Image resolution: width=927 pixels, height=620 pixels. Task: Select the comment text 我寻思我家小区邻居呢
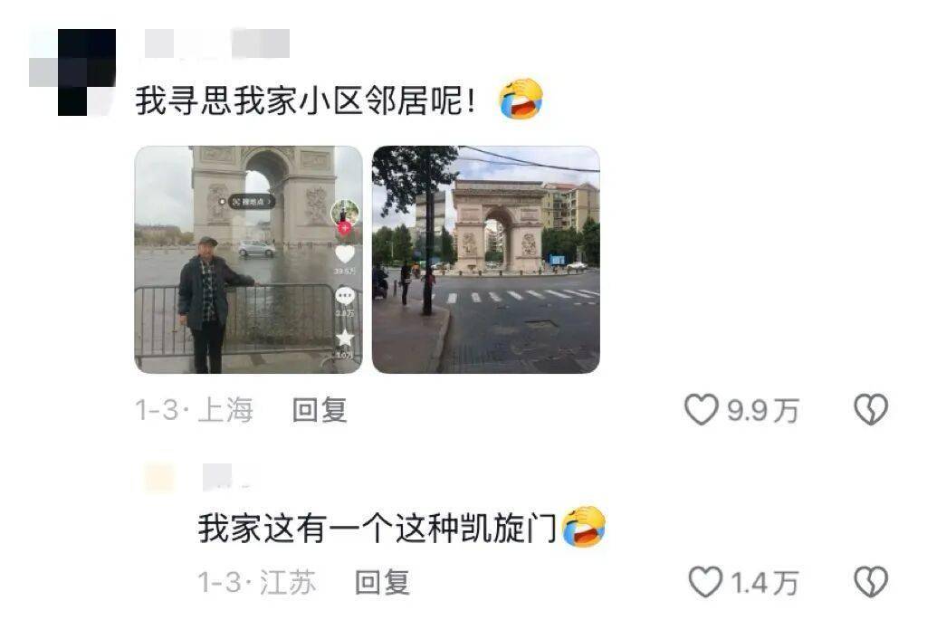(x=298, y=100)
